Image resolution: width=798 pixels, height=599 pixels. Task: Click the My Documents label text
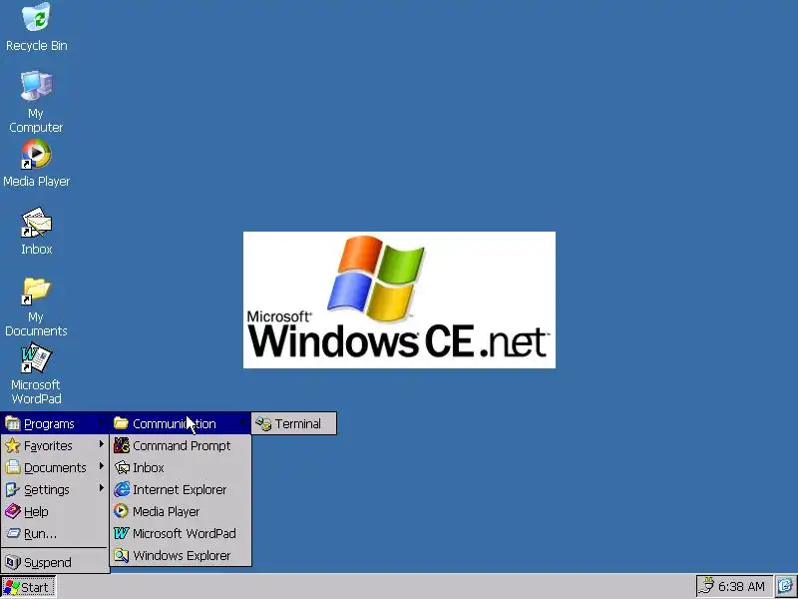click(x=36, y=323)
